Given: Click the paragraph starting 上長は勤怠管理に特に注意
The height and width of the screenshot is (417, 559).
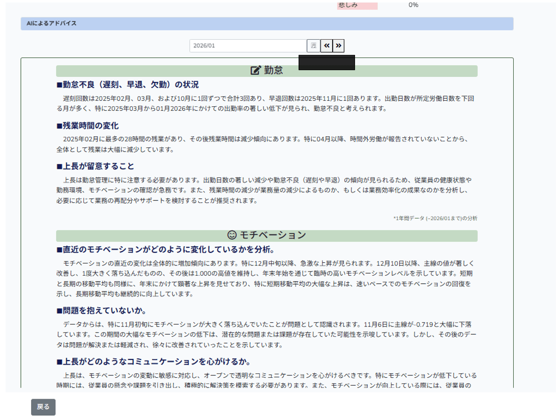Looking at the screenshot, I should pyautogui.click(x=264, y=190).
